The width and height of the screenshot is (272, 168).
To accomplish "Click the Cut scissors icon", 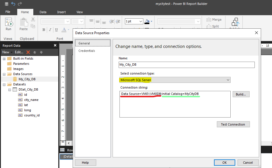I will tap(33, 19).
